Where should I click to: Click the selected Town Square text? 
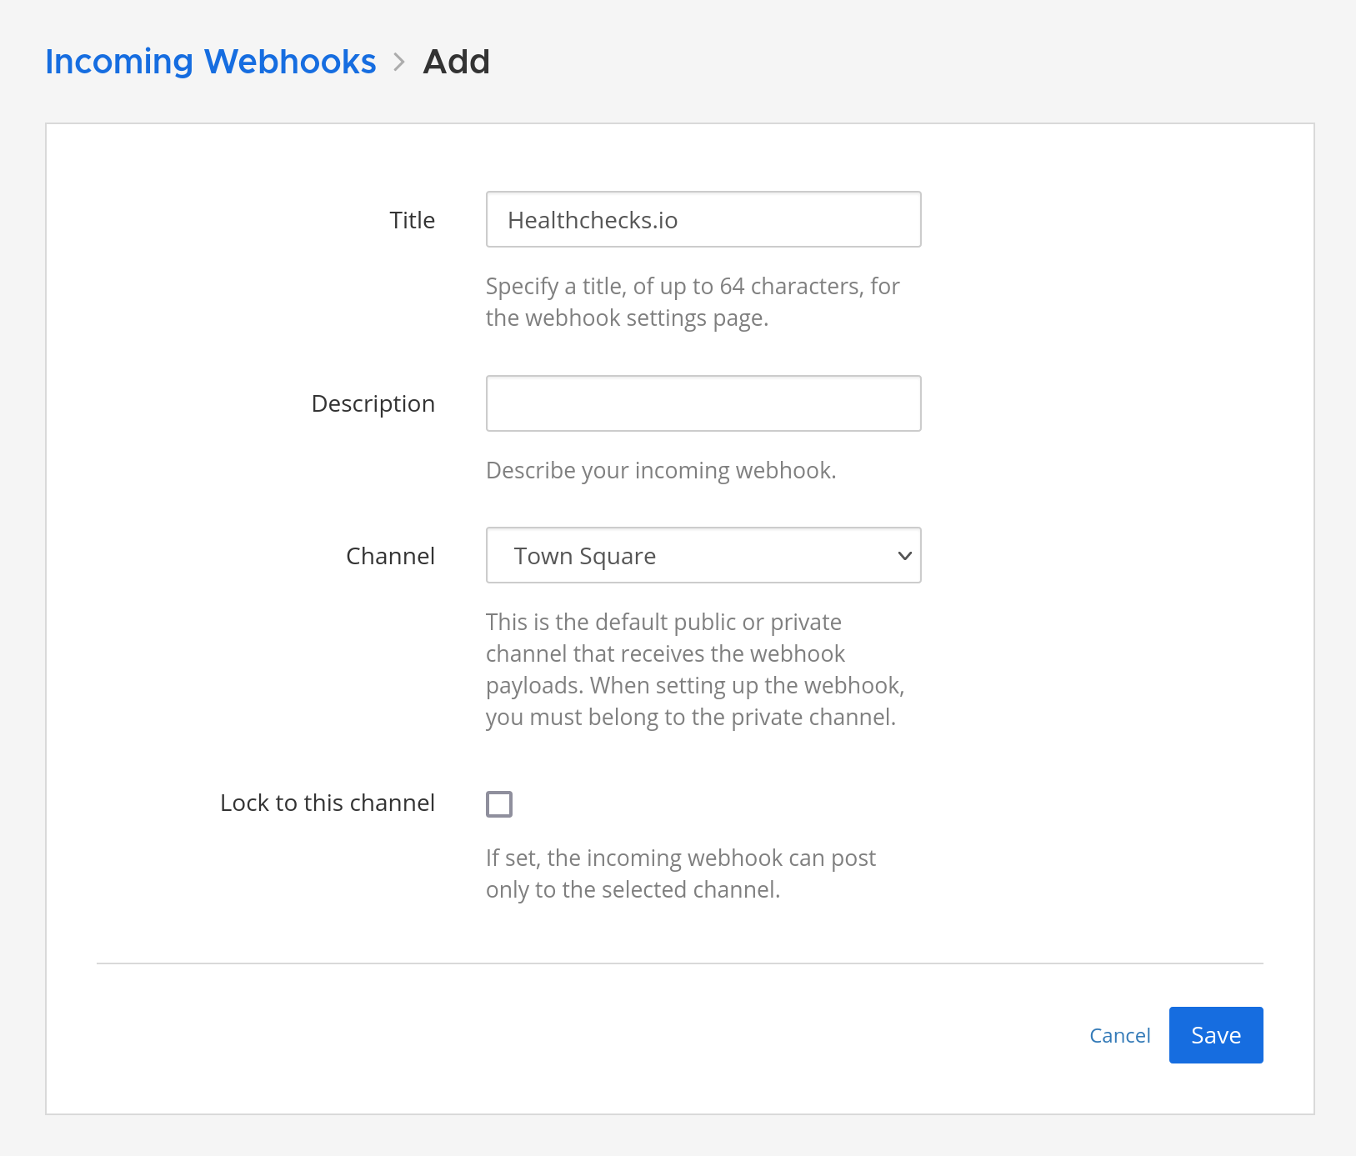point(584,556)
